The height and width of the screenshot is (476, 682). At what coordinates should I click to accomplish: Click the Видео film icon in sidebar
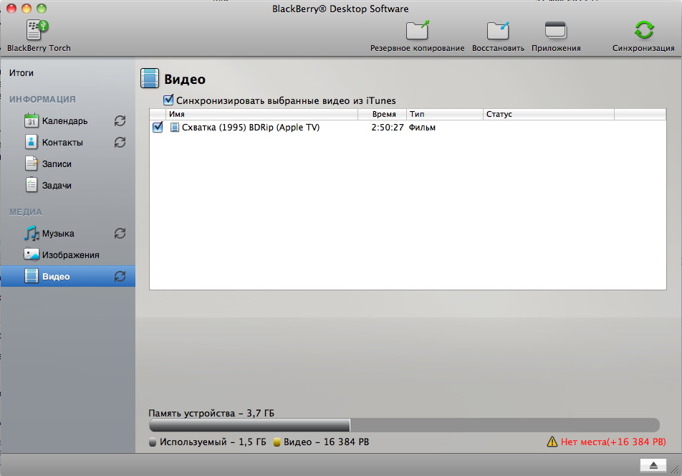[32, 276]
